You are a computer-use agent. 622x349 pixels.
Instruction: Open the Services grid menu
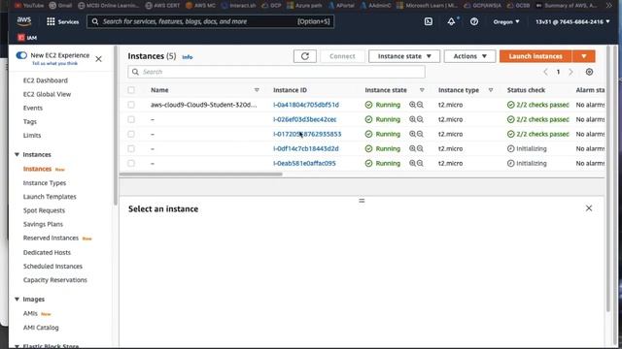(62, 21)
